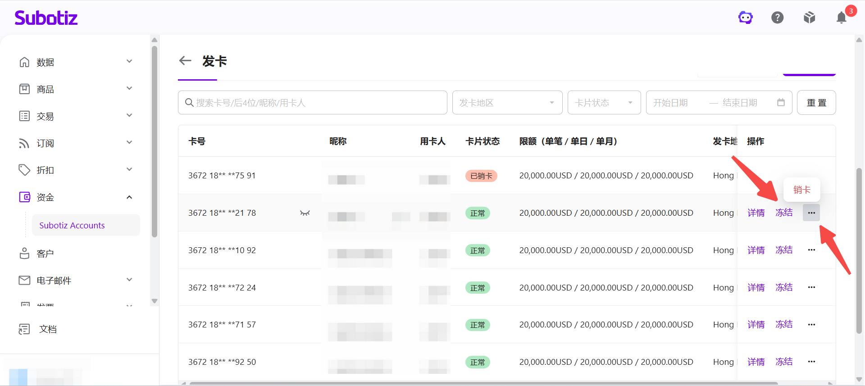Click the 昵称 column header
Screen dimensions: 865x386
click(x=338, y=141)
